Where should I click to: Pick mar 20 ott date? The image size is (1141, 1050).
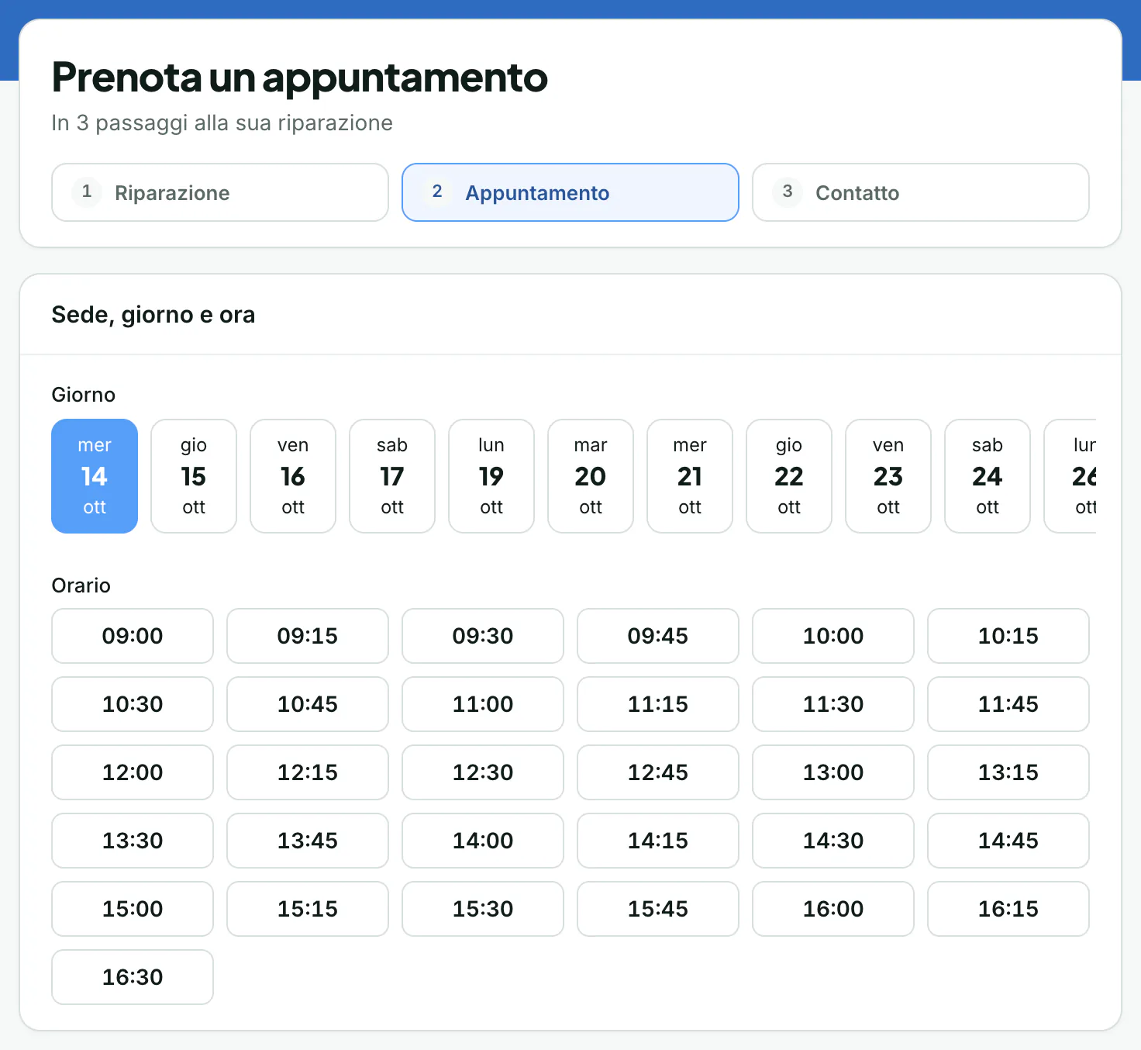click(591, 476)
